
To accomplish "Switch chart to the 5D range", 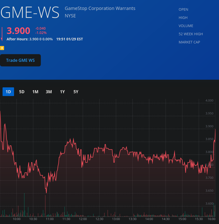I will click(22, 92).
